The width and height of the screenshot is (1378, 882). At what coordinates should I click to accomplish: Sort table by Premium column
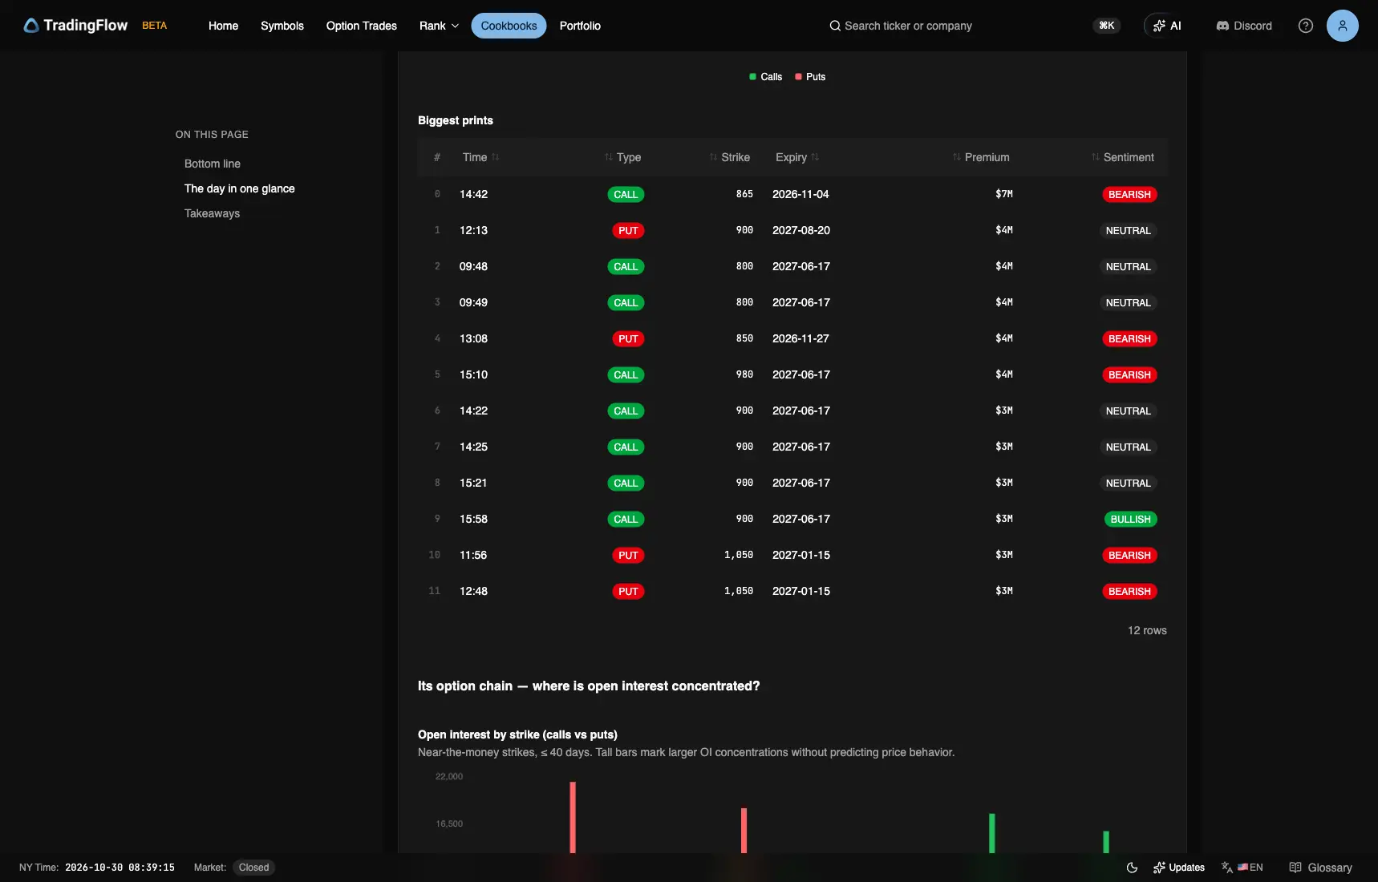(981, 157)
